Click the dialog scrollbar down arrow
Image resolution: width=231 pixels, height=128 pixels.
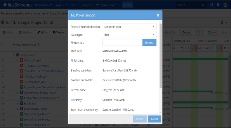click(x=161, y=112)
